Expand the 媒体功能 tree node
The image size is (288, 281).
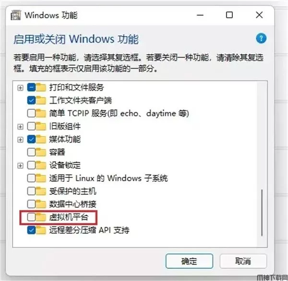(x=20, y=140)
